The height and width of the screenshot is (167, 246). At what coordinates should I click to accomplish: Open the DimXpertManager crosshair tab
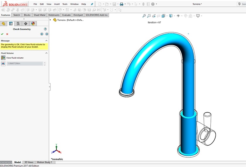25,23
